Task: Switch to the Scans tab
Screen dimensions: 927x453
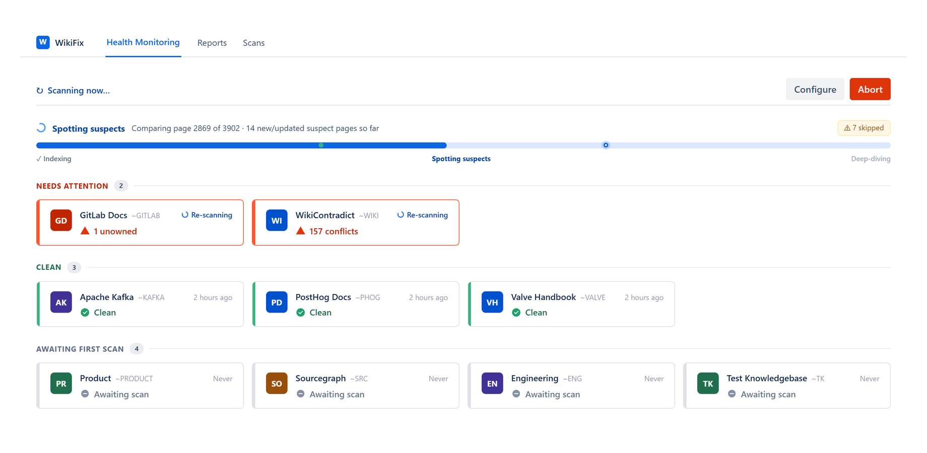Action: (253, 43)
